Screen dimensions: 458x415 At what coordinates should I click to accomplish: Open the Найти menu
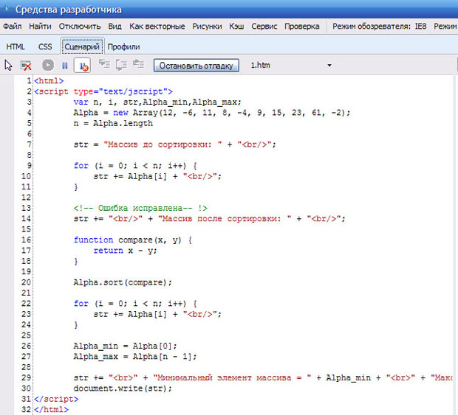coord(40,27)
